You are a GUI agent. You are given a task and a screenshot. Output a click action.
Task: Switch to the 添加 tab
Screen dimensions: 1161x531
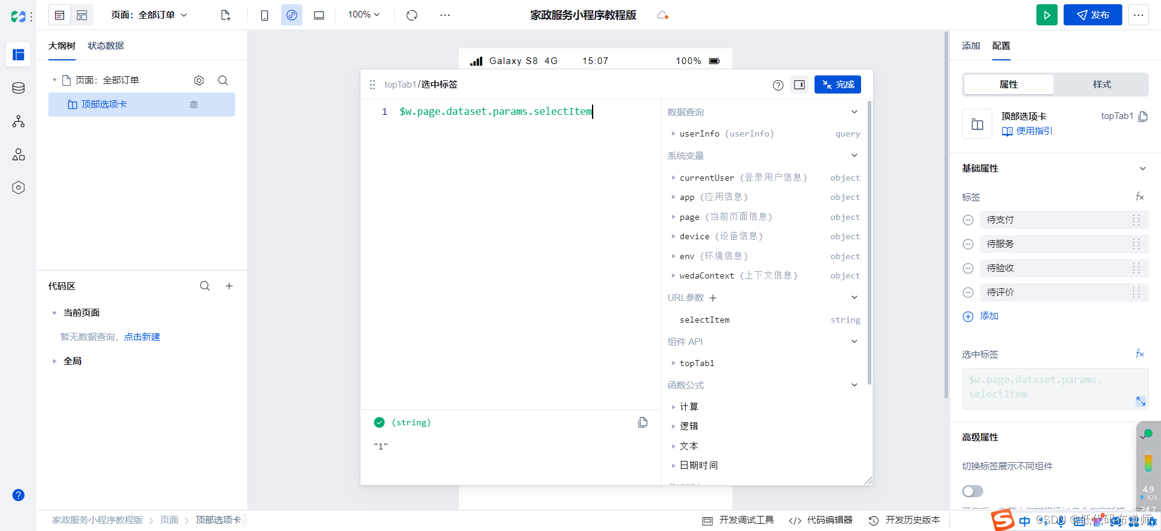pyautogui.click(x=971, y=46)
